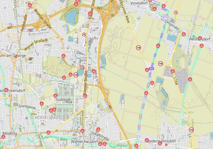Click the Vösendorf town label
The image size is (213, 149).
pyautogui.click(x=139, y=2)
